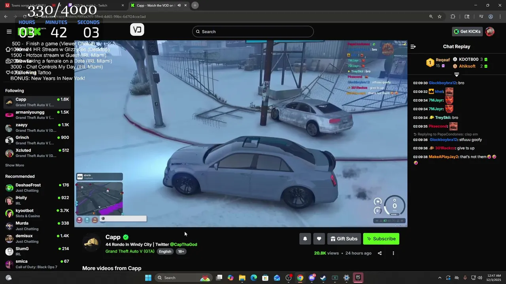
Task: Open Steam from the taskbar
Action: click(323, 278)
